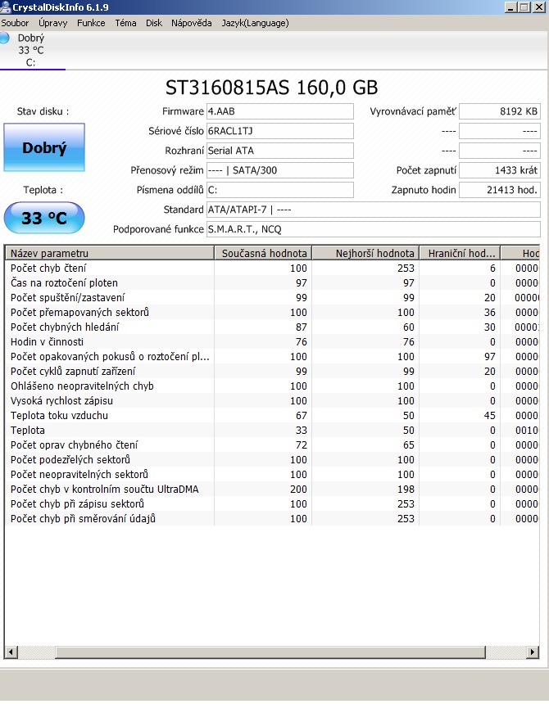Click the Současná hodnota column header

pyautogui.click(x=263, y=253)
